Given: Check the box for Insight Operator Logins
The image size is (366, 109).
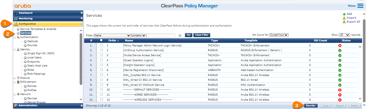Looking at the screenshot, I should 101,65.
